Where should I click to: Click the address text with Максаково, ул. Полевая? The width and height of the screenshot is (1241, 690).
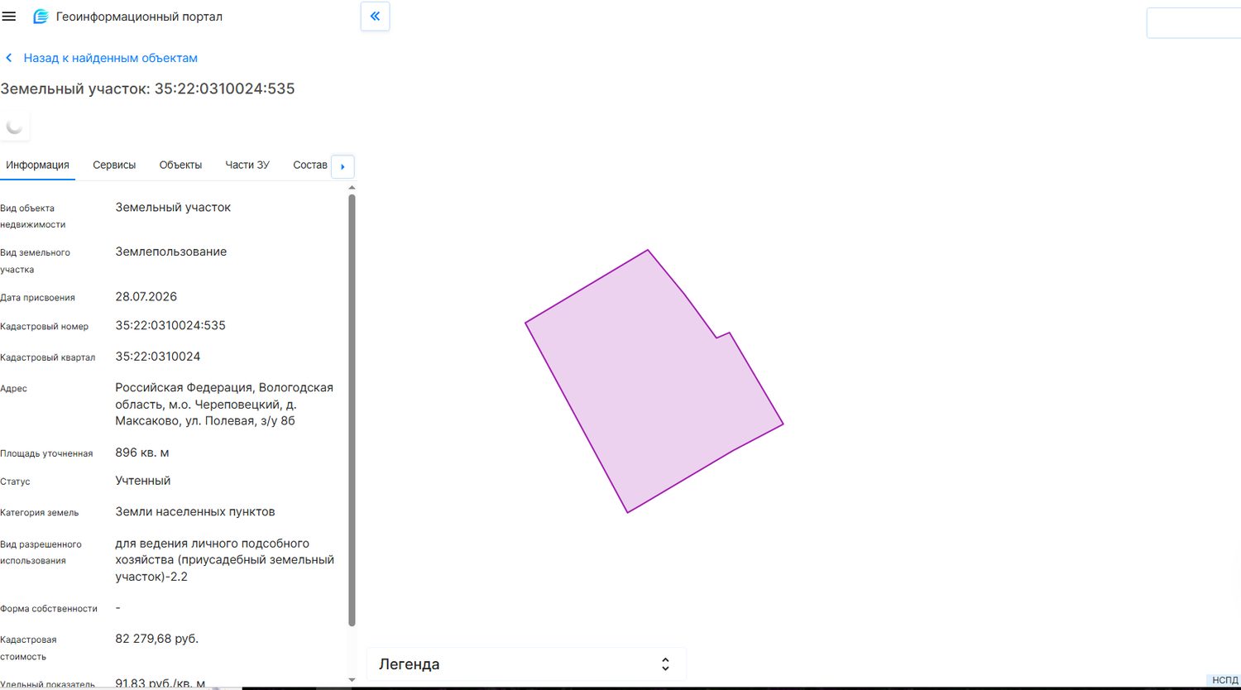[x=224, y=405]
